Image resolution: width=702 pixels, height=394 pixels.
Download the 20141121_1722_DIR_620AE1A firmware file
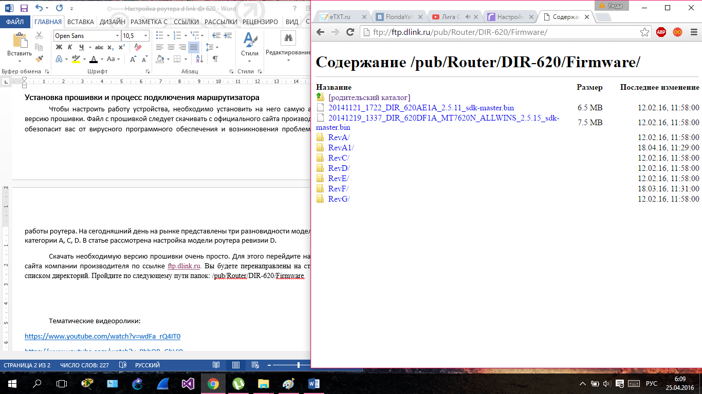click(x=421, y=108)
